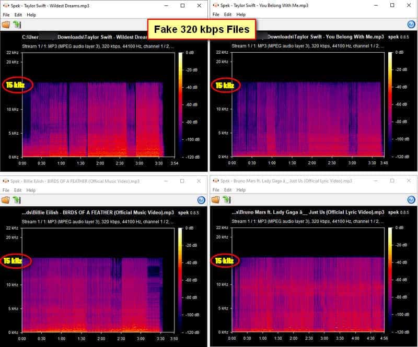Open Edit menu in Bruno Mars window
The width and height of the screenshot is (418, 347).
228,190
